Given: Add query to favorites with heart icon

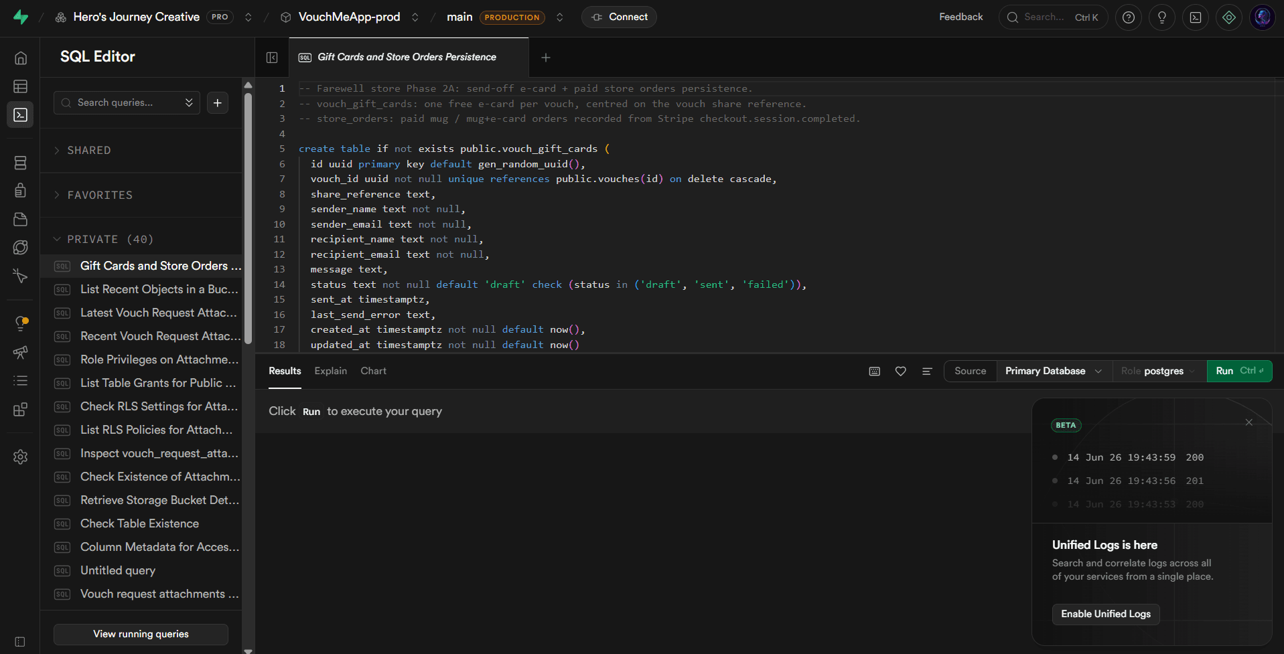Looking at the screenshot, I should (x=901, y=371).
